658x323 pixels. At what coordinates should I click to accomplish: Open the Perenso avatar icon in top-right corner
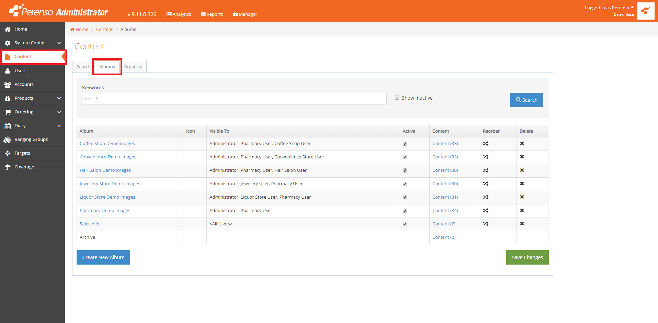[646, 11]
